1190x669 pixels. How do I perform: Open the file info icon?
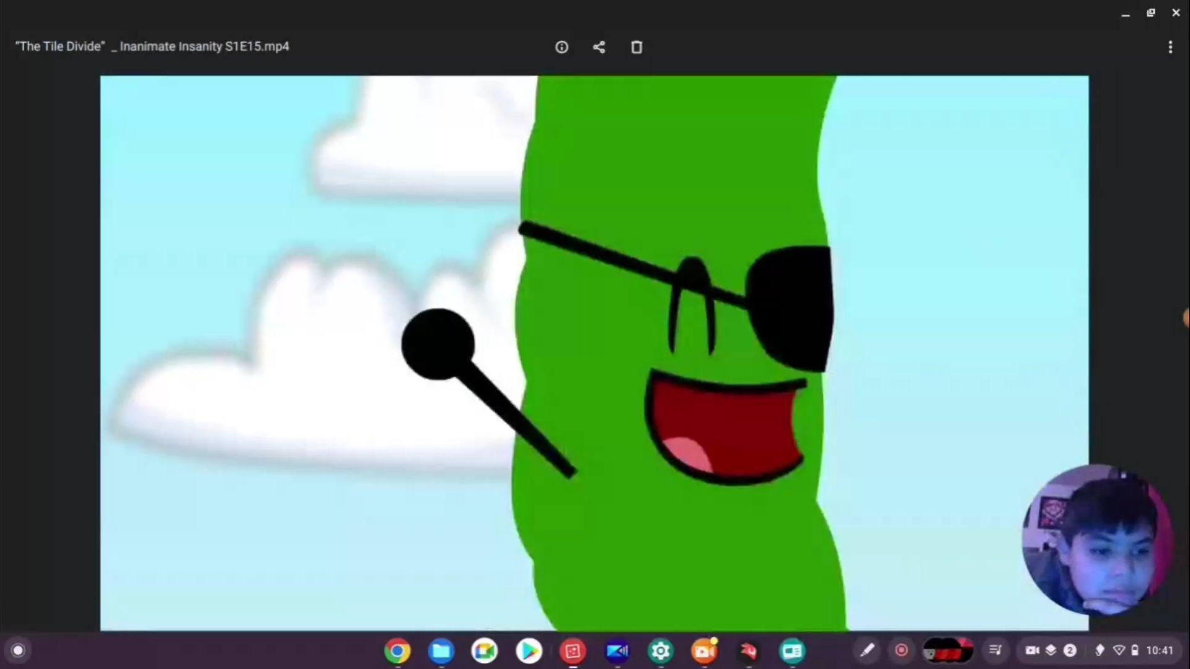click(x=562, y=47)
